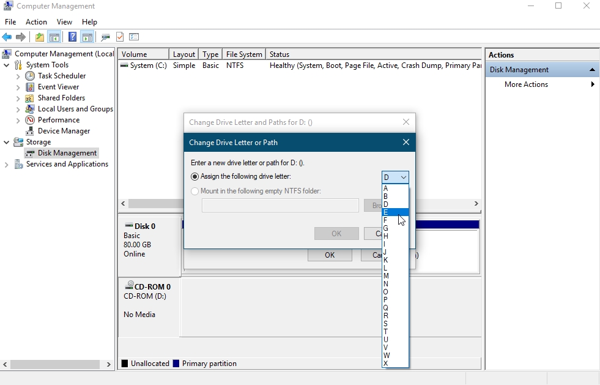Choose drive letter A from the list
Image resolution: width=600 pixels, height=385 pixels.
pos(395,189)
